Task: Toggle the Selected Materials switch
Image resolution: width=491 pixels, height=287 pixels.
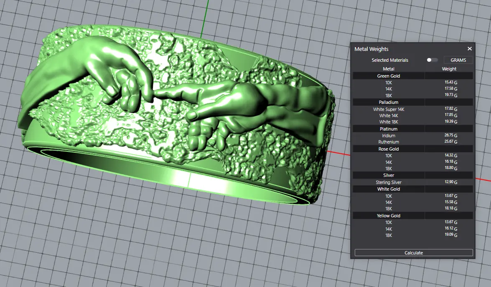Action: tap(432, 60)
